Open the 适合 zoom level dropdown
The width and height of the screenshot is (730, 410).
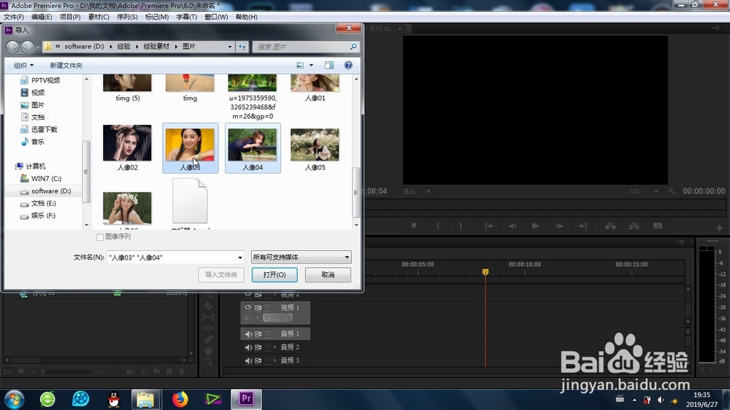416,191
